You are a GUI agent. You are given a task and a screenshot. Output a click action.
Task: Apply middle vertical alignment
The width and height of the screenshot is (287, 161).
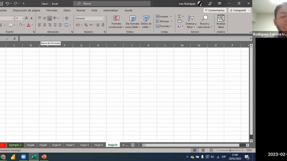click(45, 18)
